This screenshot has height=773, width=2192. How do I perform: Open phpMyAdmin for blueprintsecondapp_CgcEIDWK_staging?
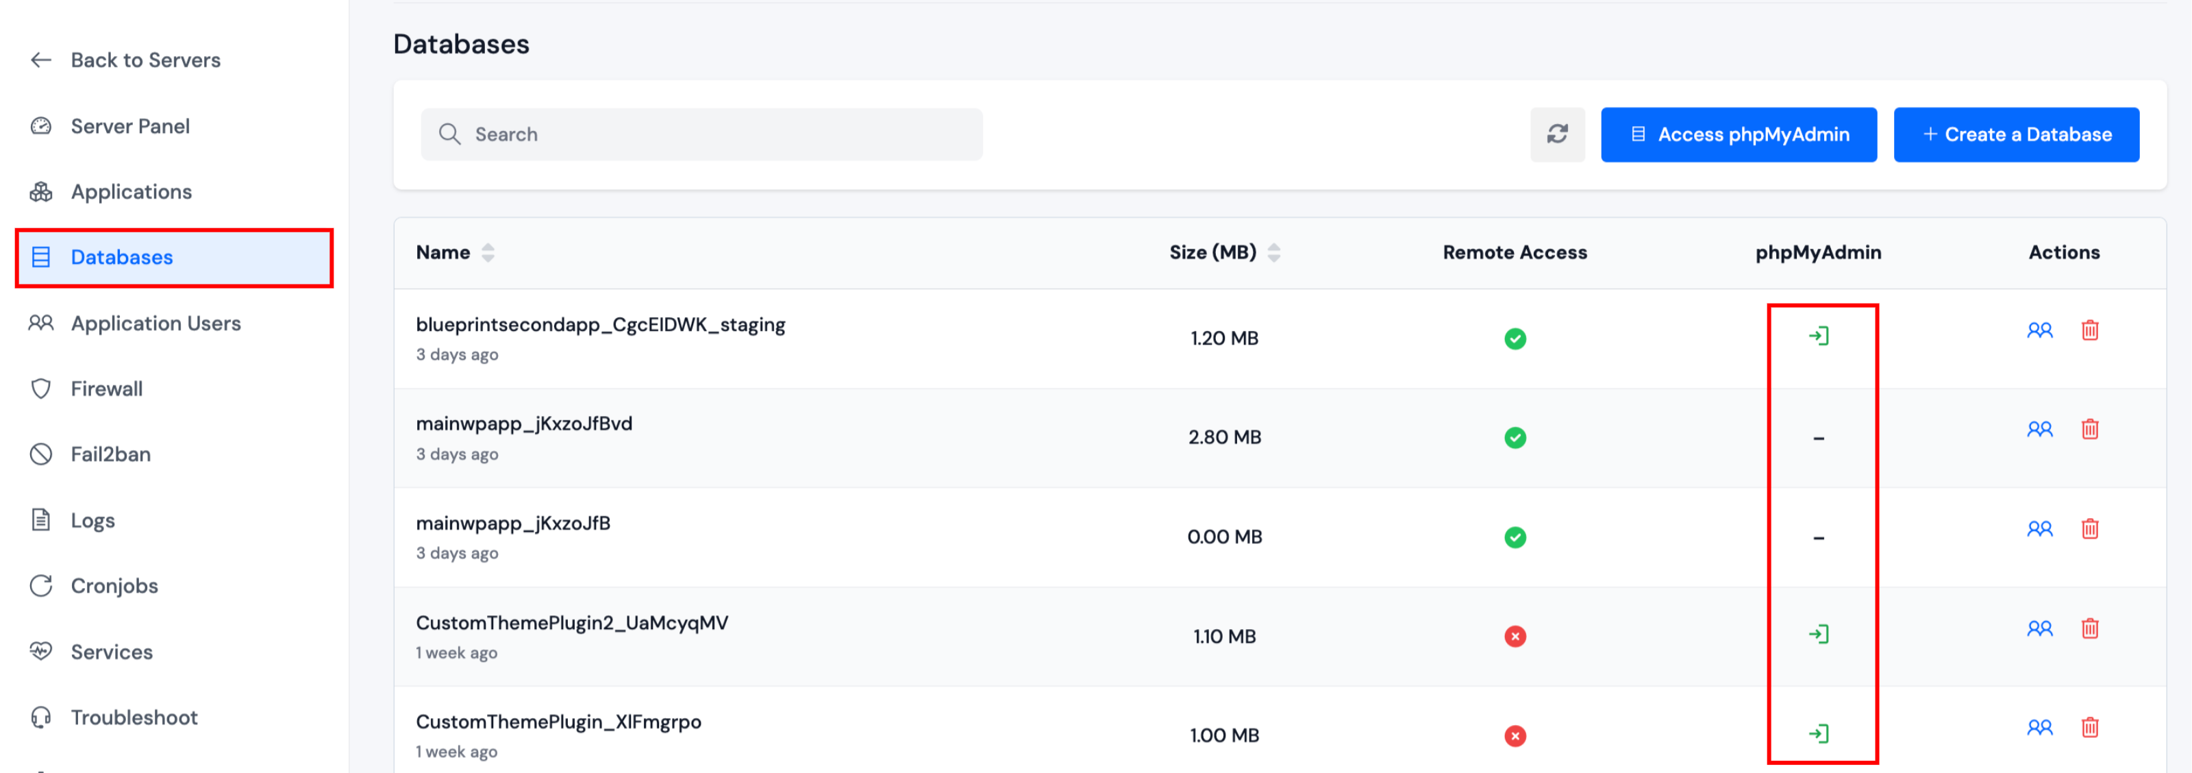1819,336
